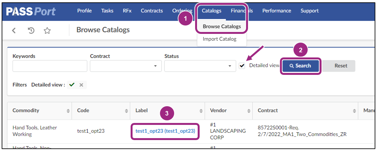Click into the Keywords input field

click(x=50, y=66)
